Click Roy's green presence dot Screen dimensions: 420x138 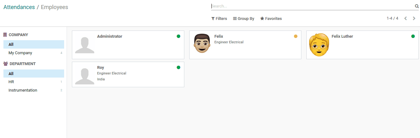(x=178, y=67)
